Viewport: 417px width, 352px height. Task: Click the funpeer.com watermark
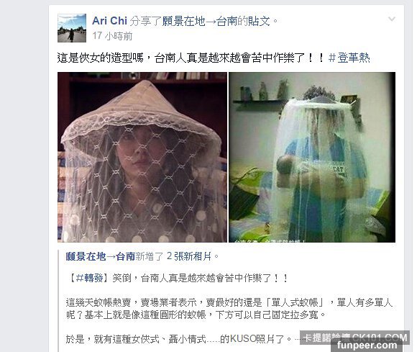coord(367,346)
